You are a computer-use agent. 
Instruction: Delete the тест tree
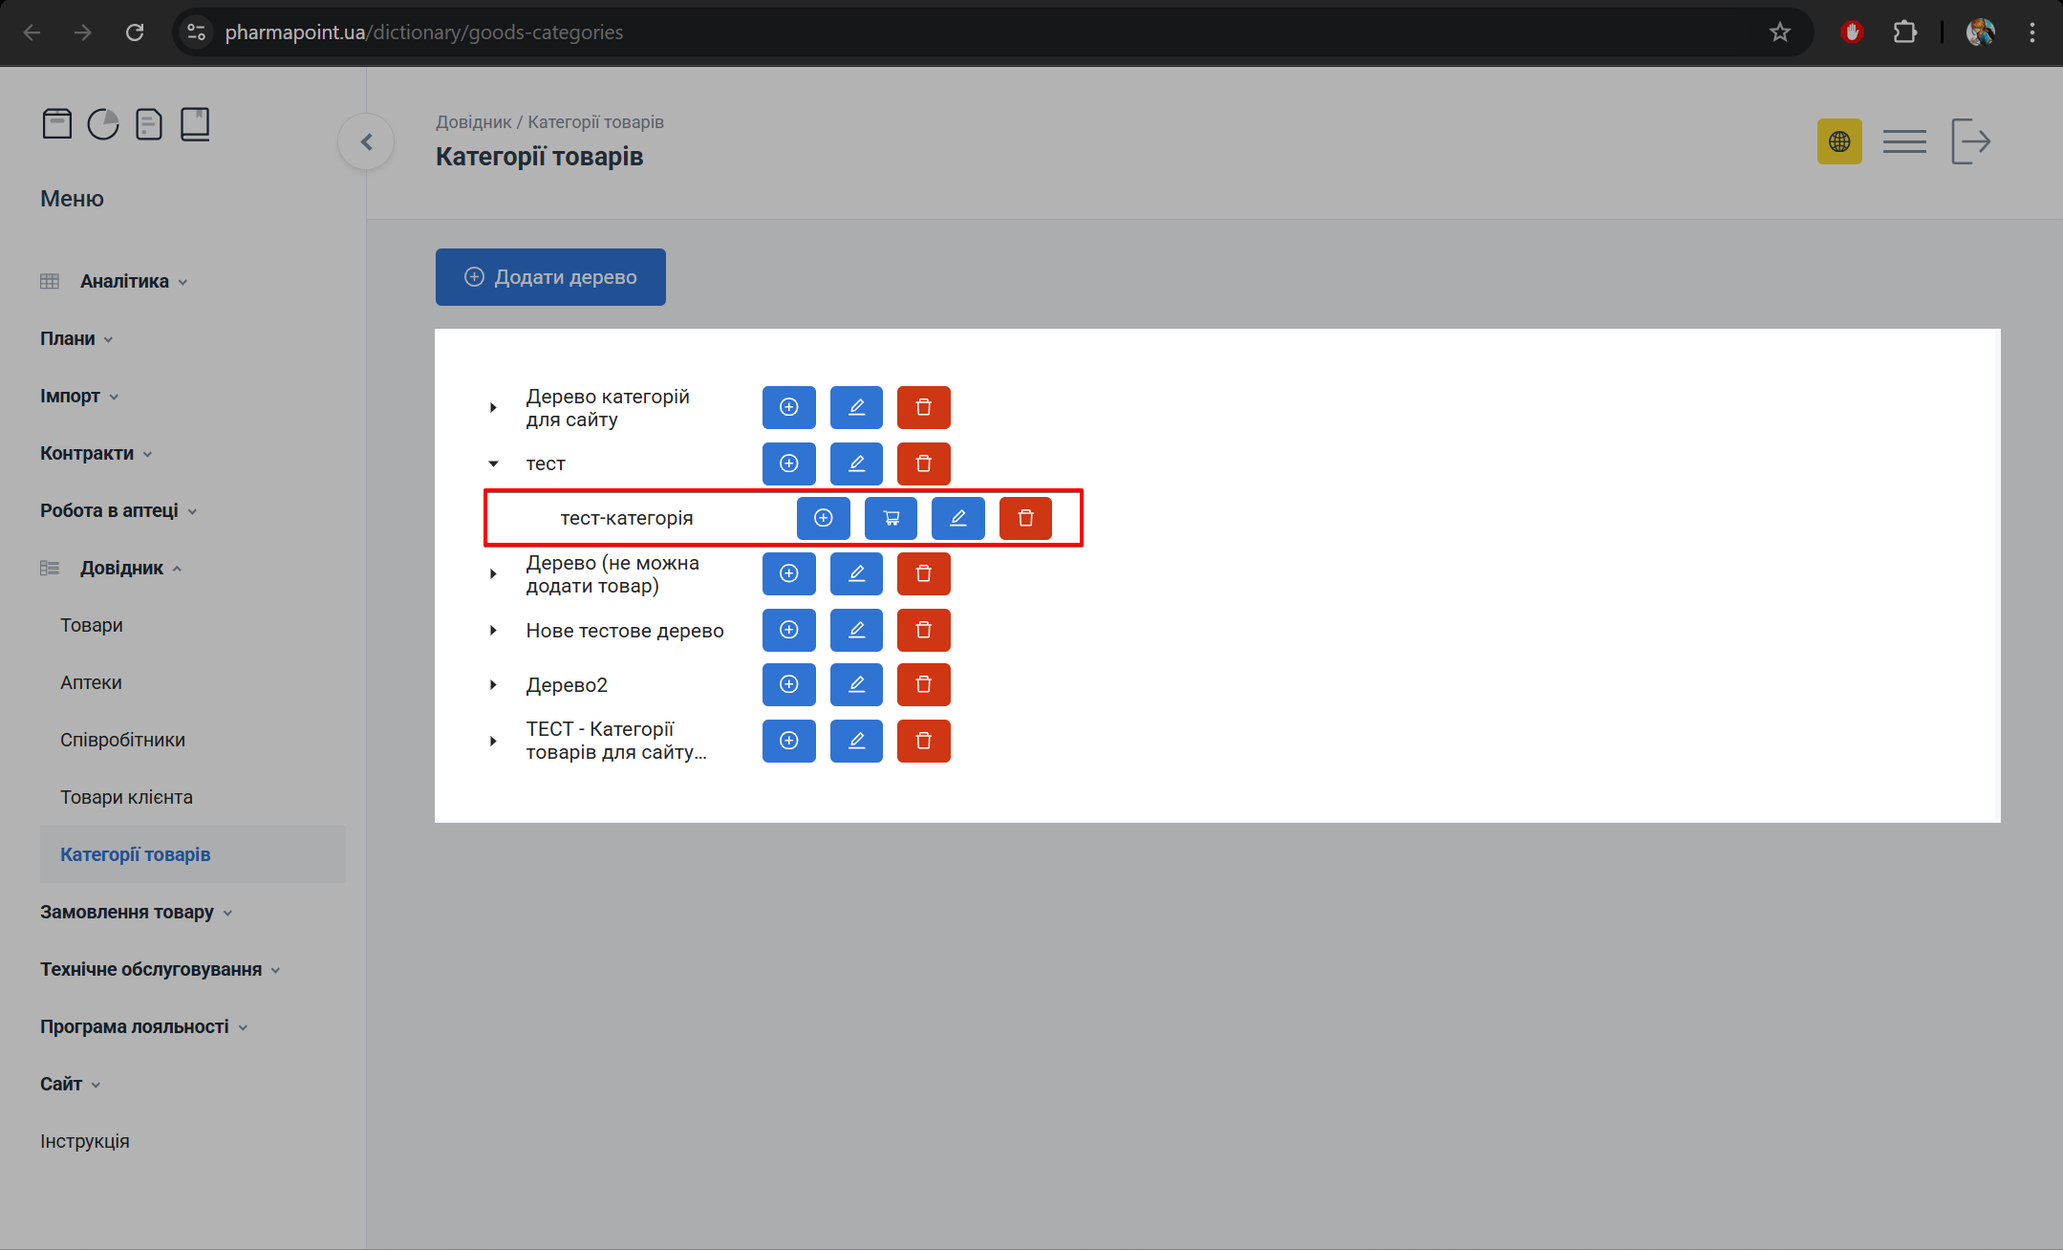923,463
